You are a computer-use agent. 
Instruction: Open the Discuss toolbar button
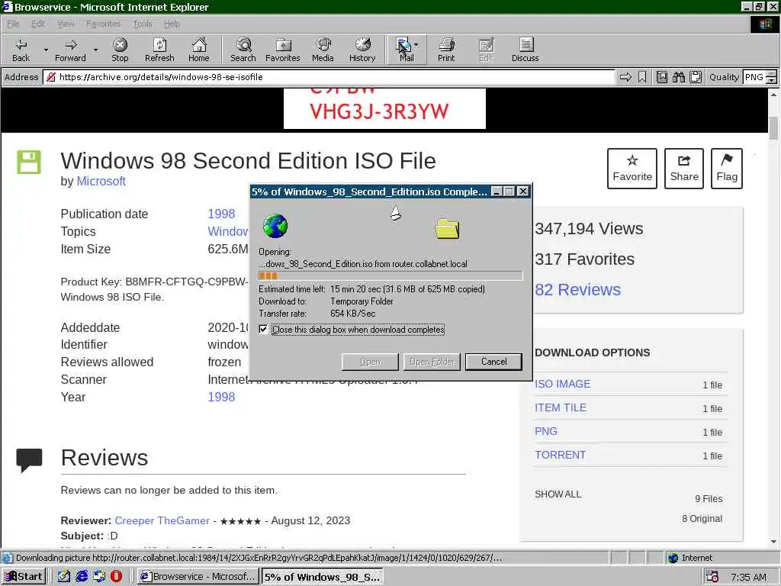tap(525, 50)
